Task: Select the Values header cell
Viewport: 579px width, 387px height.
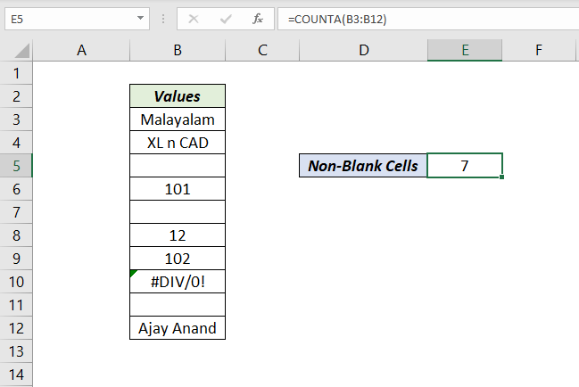Action: click(178, 95)
